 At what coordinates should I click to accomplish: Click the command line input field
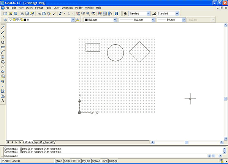coord(105,156)
